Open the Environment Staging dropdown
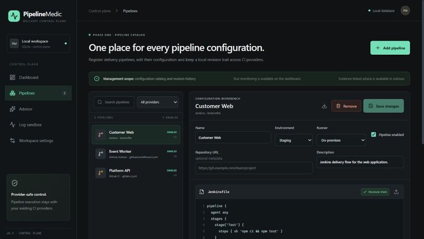This screenshot has height=239, width=424. pos(294,140)
